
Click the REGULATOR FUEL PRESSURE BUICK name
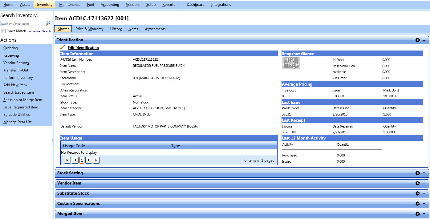(159, 66)
